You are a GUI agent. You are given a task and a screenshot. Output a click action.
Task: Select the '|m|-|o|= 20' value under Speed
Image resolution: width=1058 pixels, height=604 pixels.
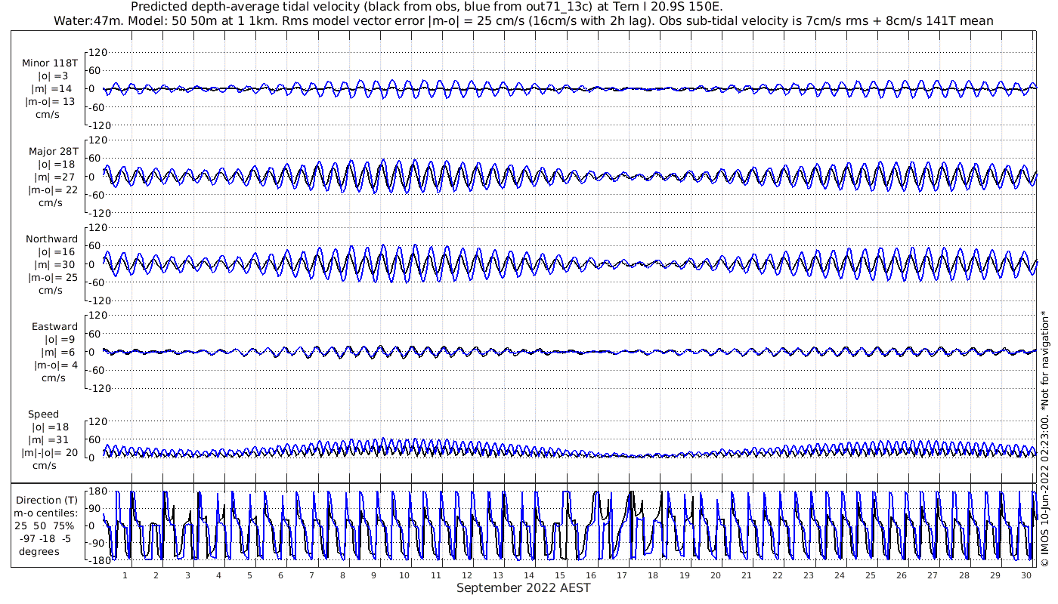click(51, 453)
